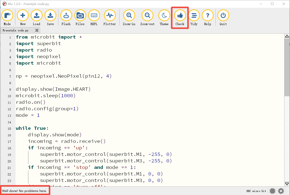This screenshot has width=290, height=195.
Task: Tidy the code formatting
Action: (194, 18)
